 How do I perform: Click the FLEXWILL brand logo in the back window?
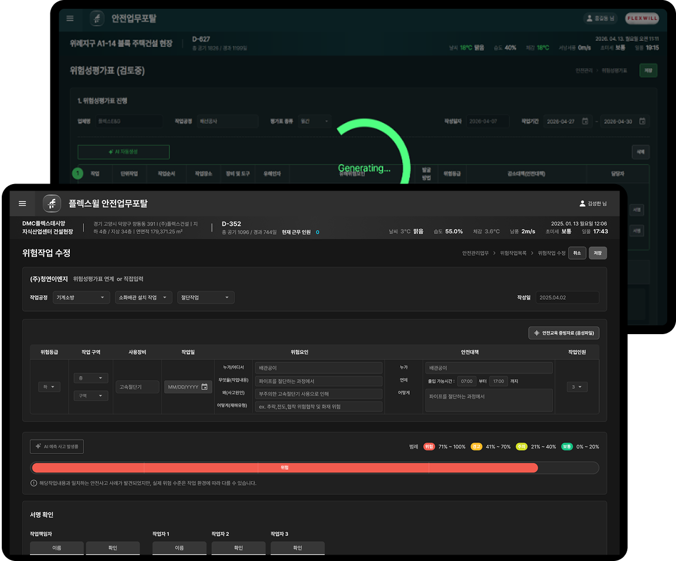tap(642, 18)
